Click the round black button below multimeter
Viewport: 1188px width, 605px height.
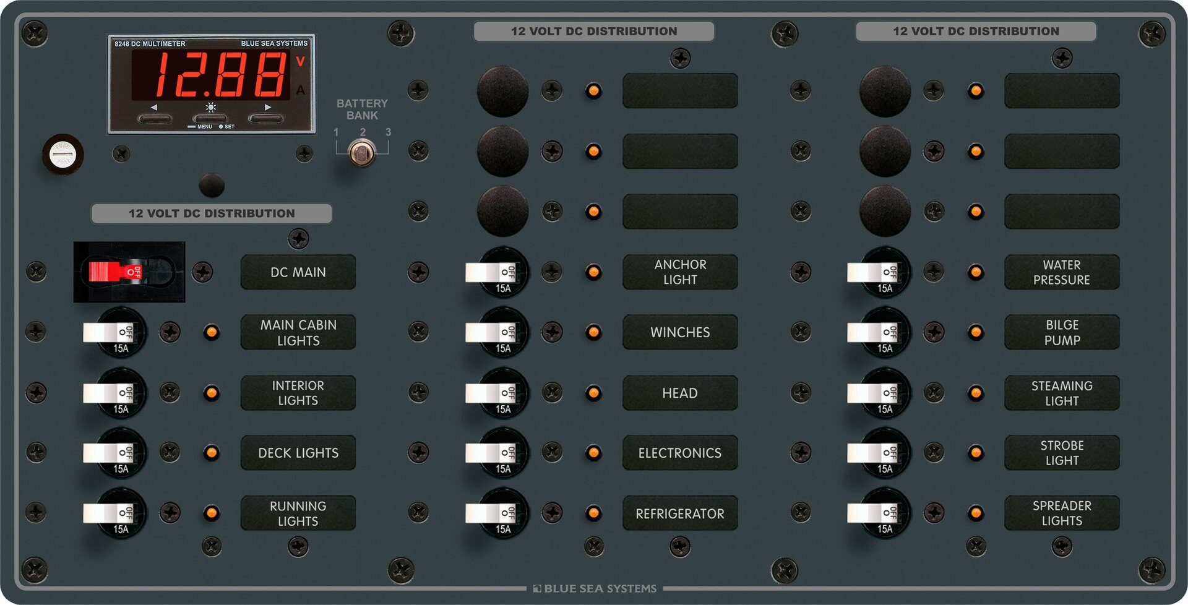pos(212,185)
